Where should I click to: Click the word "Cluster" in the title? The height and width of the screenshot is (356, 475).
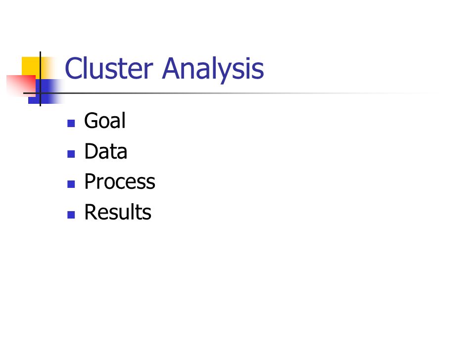(109, 68)
